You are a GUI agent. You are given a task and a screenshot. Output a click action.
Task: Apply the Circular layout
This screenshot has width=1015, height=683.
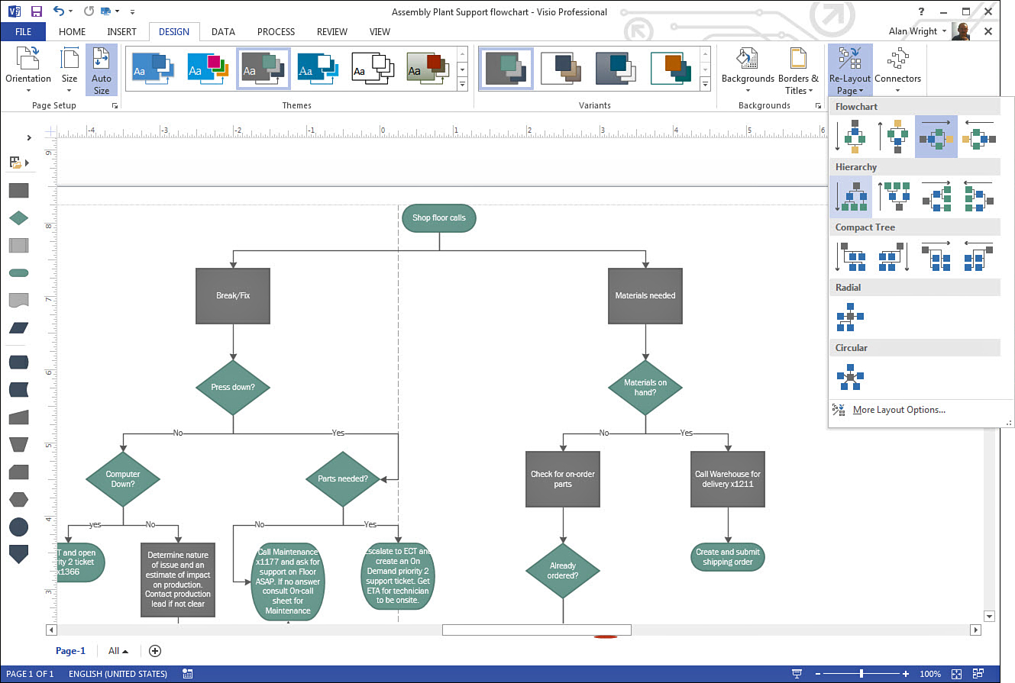point(850,377)
